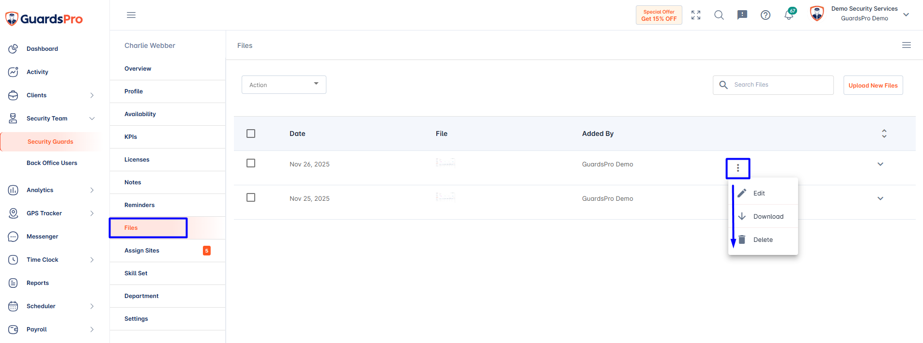923x343 pixels.
Task: Open the top bar search icon
Action: tap(719, 15)
